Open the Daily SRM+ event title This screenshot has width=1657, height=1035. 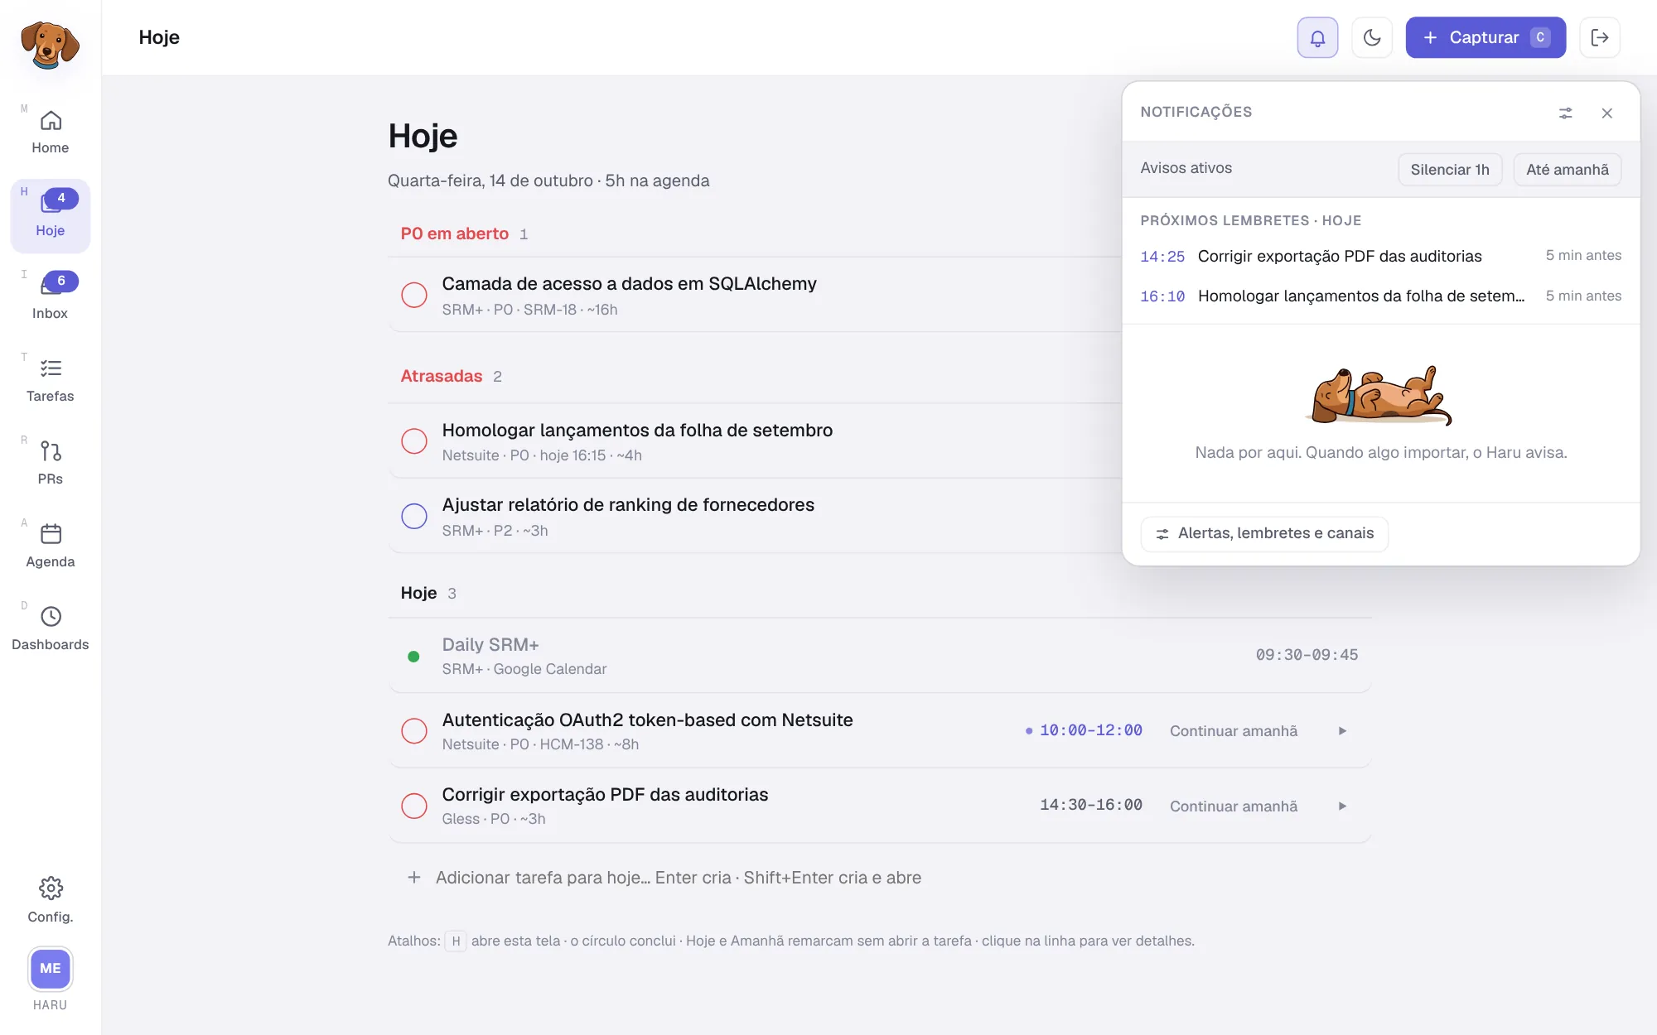[x=490, y=645]
